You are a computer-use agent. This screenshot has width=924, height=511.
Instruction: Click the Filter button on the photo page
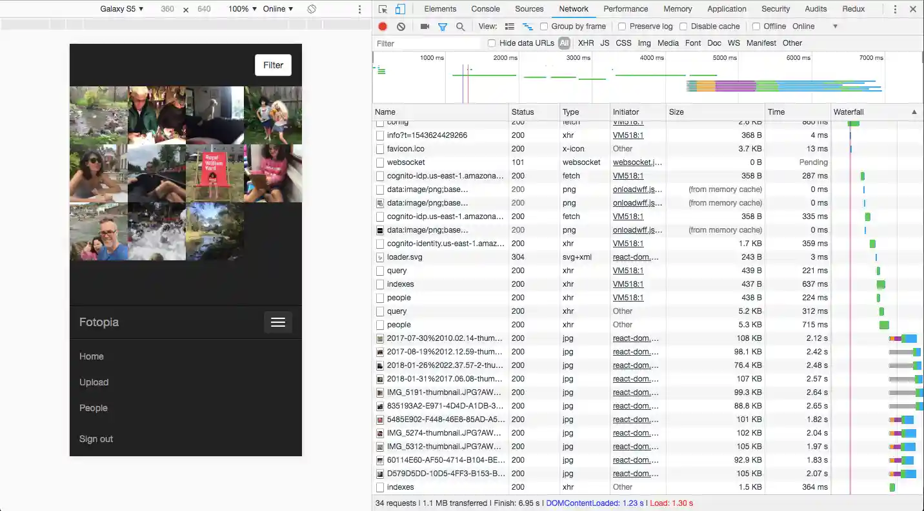(273, 64)
